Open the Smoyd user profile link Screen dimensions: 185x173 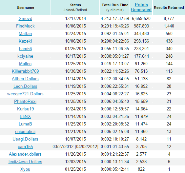(x=25, y=18)
